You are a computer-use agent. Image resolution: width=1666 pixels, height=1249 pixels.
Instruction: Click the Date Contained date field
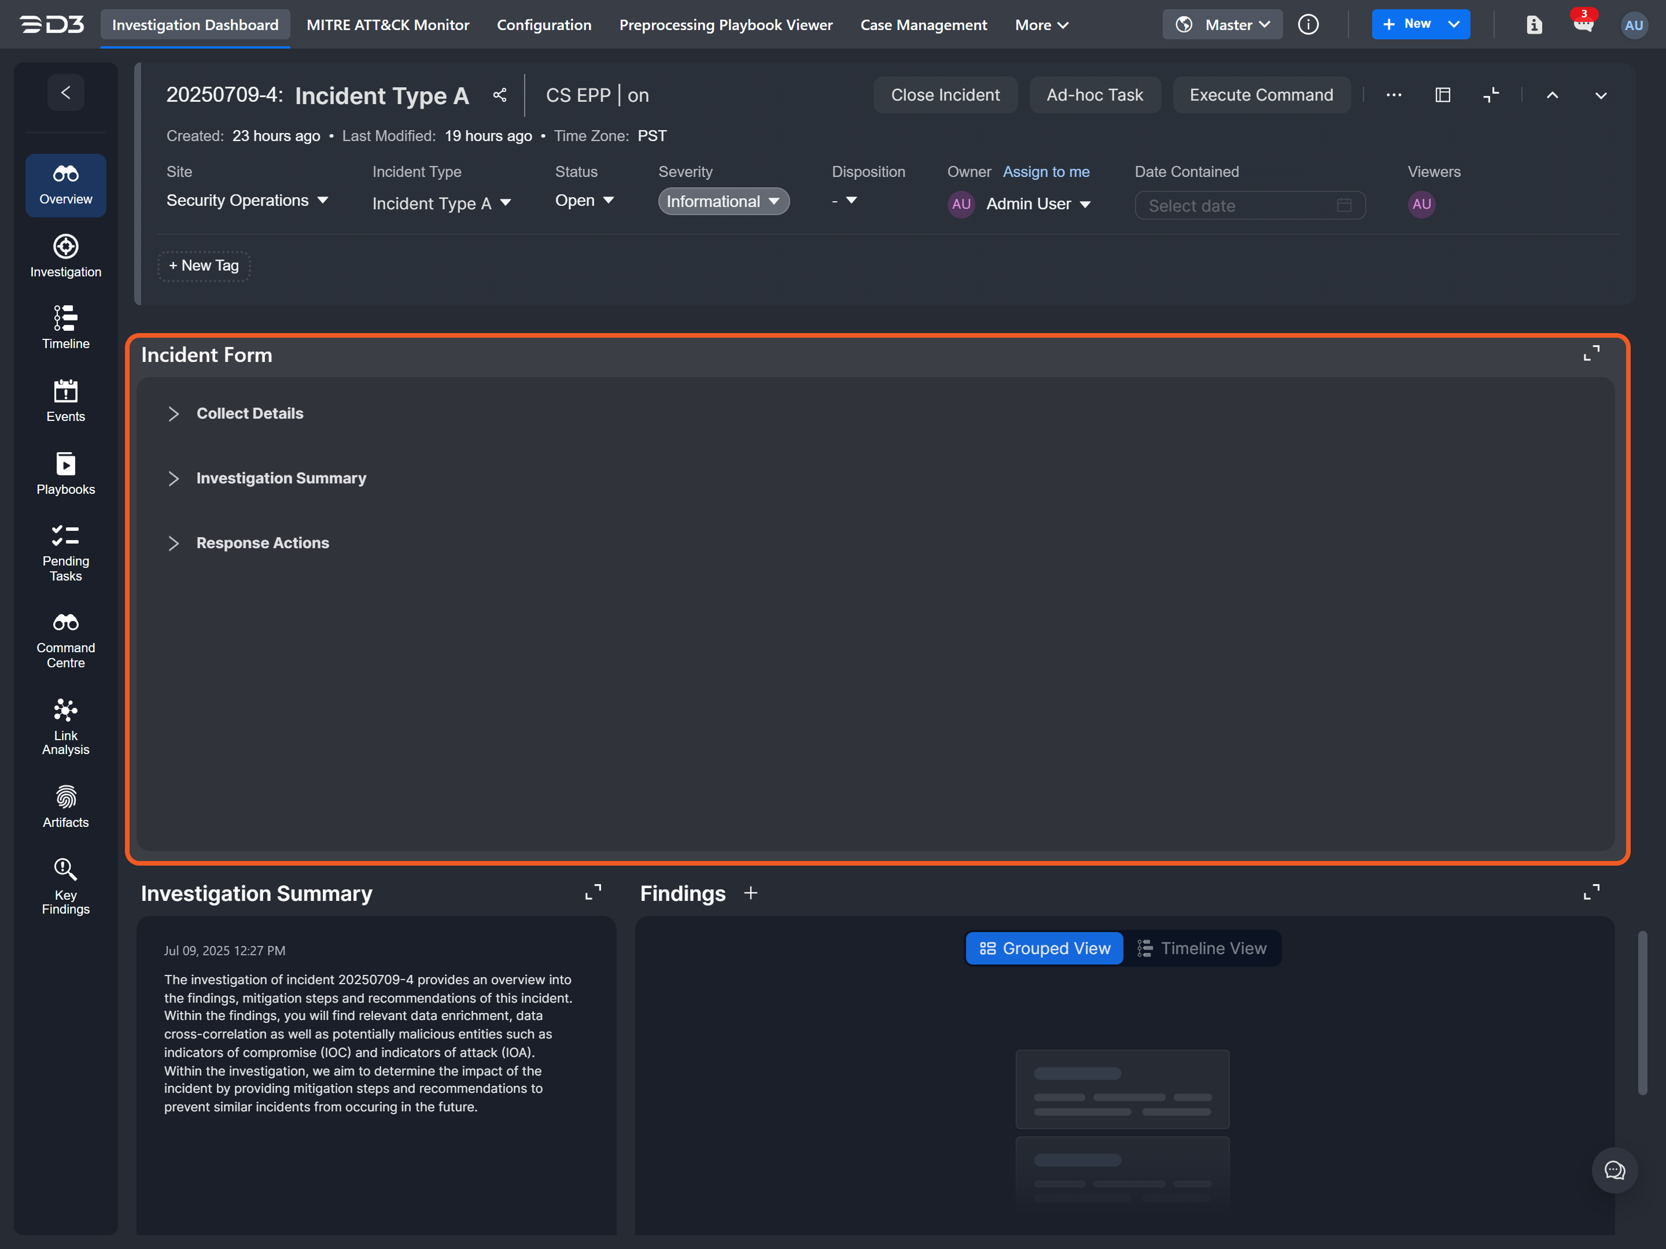pyautogui.click(x=1249, y=205)
